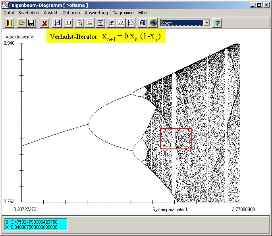Click the Attraktorwert x axis label
Screen dimensions: 272x236
click(x=19, y=37)
